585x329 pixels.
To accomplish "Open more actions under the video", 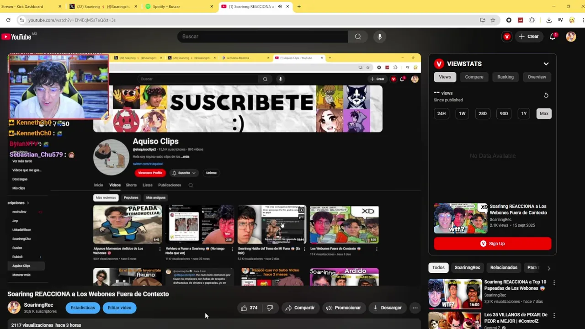I will pyautogui.click(x=415, y=308).
